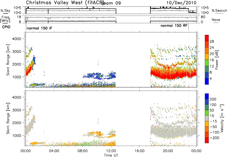This screenshot has height=157, width=227.
Task: Click the '80' label on Nave axis
Action: coord(203,17)
